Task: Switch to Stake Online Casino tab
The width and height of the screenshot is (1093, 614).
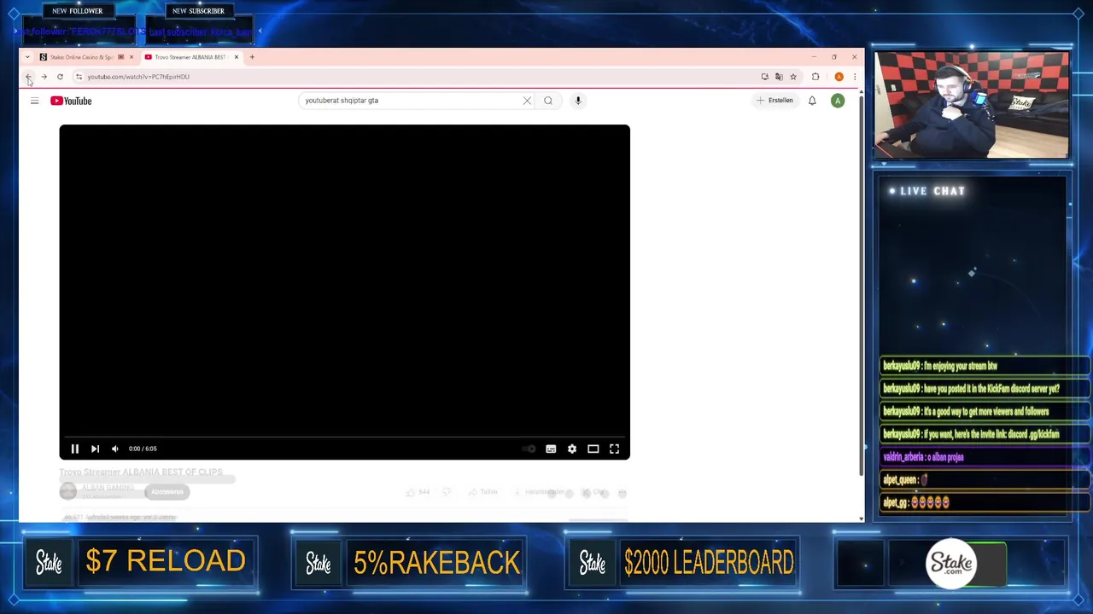Action: (x=81, y=57)
